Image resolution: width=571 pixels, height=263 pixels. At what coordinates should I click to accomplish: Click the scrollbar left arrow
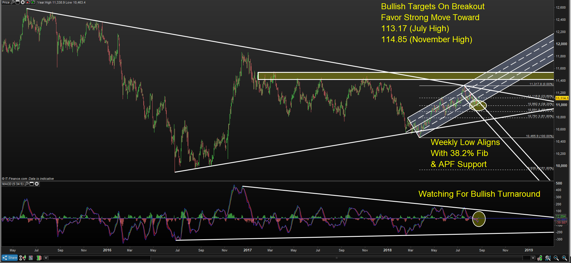(46, 258)
